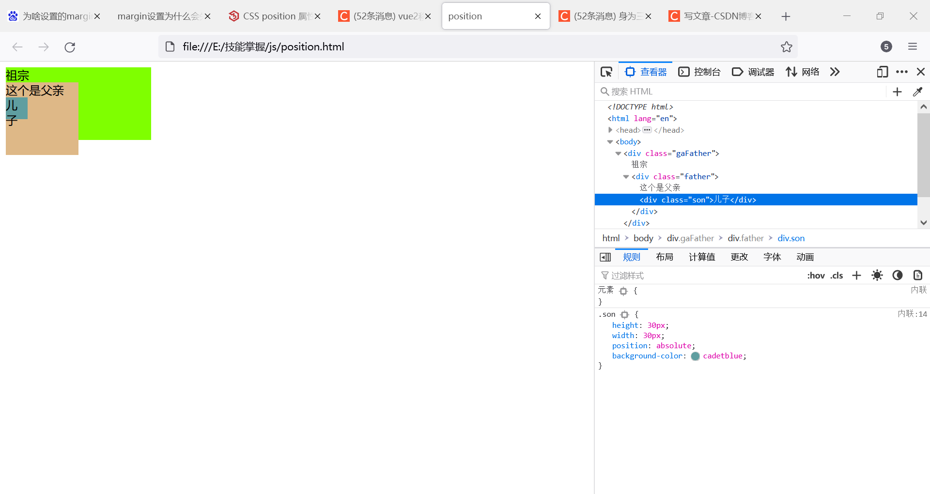930x494 pixels.
Task: Collapse the div.gaFather node
Action: [618, 153]
